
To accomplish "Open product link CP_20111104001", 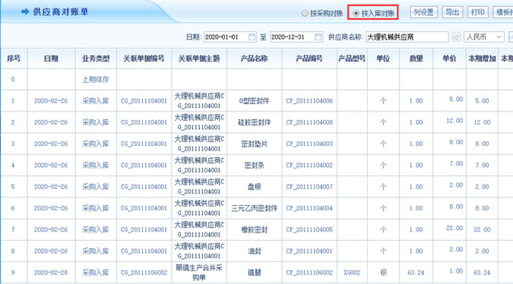I will (x=309, y=251).
